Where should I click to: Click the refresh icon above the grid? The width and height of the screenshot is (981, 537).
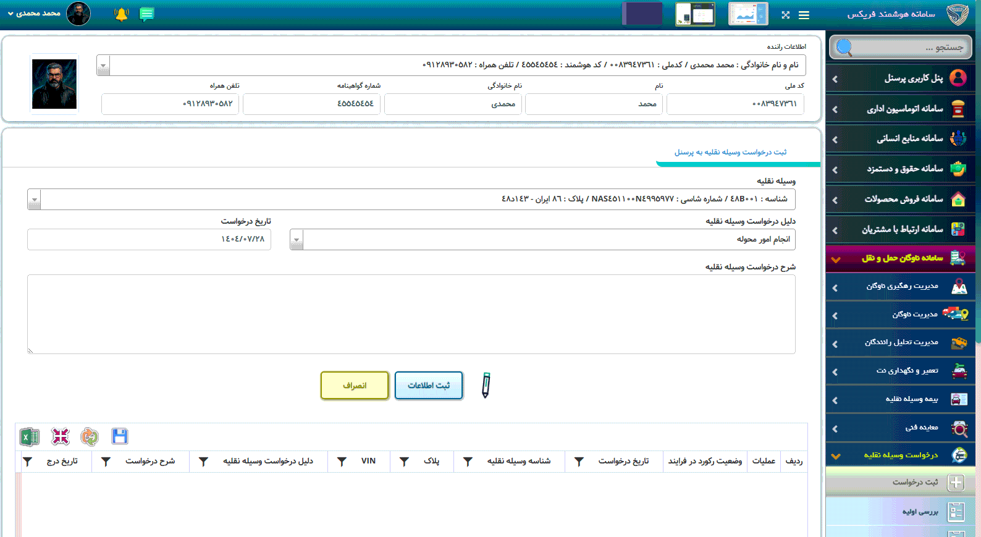(x=90, y=436)
